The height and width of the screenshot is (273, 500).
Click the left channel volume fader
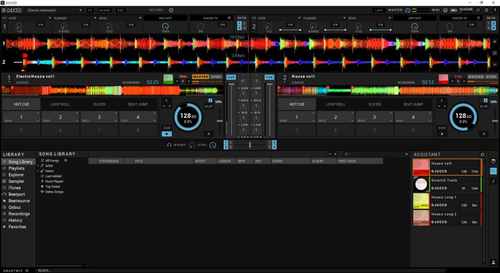(231, 84)
